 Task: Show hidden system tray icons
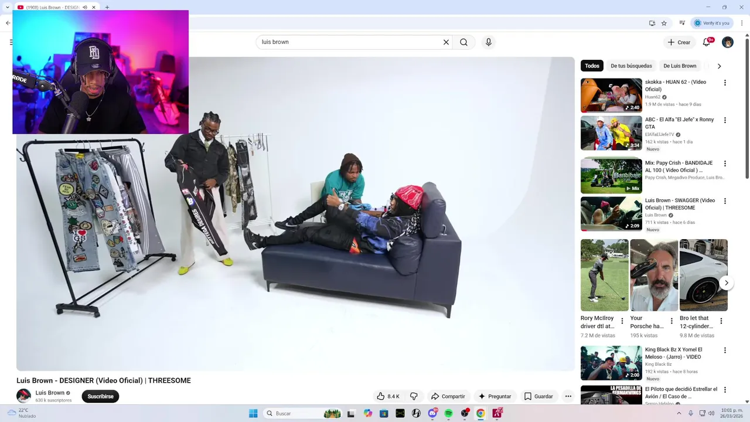679,413
